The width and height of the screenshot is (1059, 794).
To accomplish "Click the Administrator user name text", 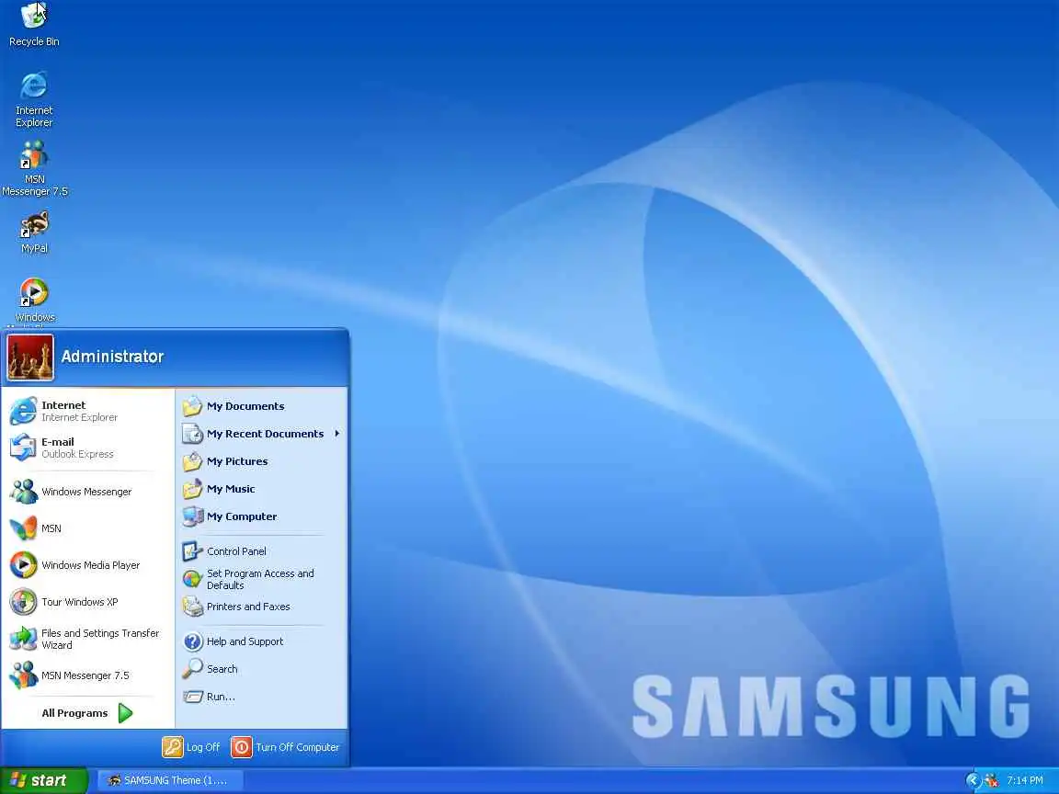I will click(x=112, y=357).
